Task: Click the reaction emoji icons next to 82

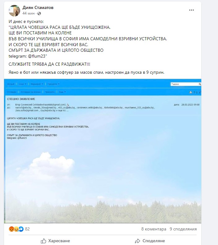Action: click(16, 229)
